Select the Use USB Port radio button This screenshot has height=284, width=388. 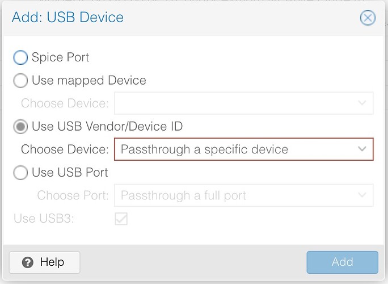click(x=20, y=173)
